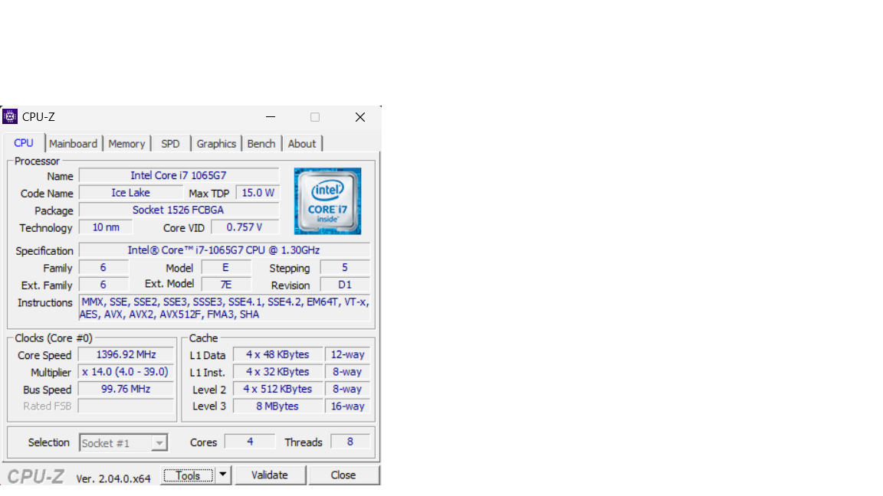Click the Ext. Model value 7E
This screenshot has width=883, height=496.
tap(226, 285)
